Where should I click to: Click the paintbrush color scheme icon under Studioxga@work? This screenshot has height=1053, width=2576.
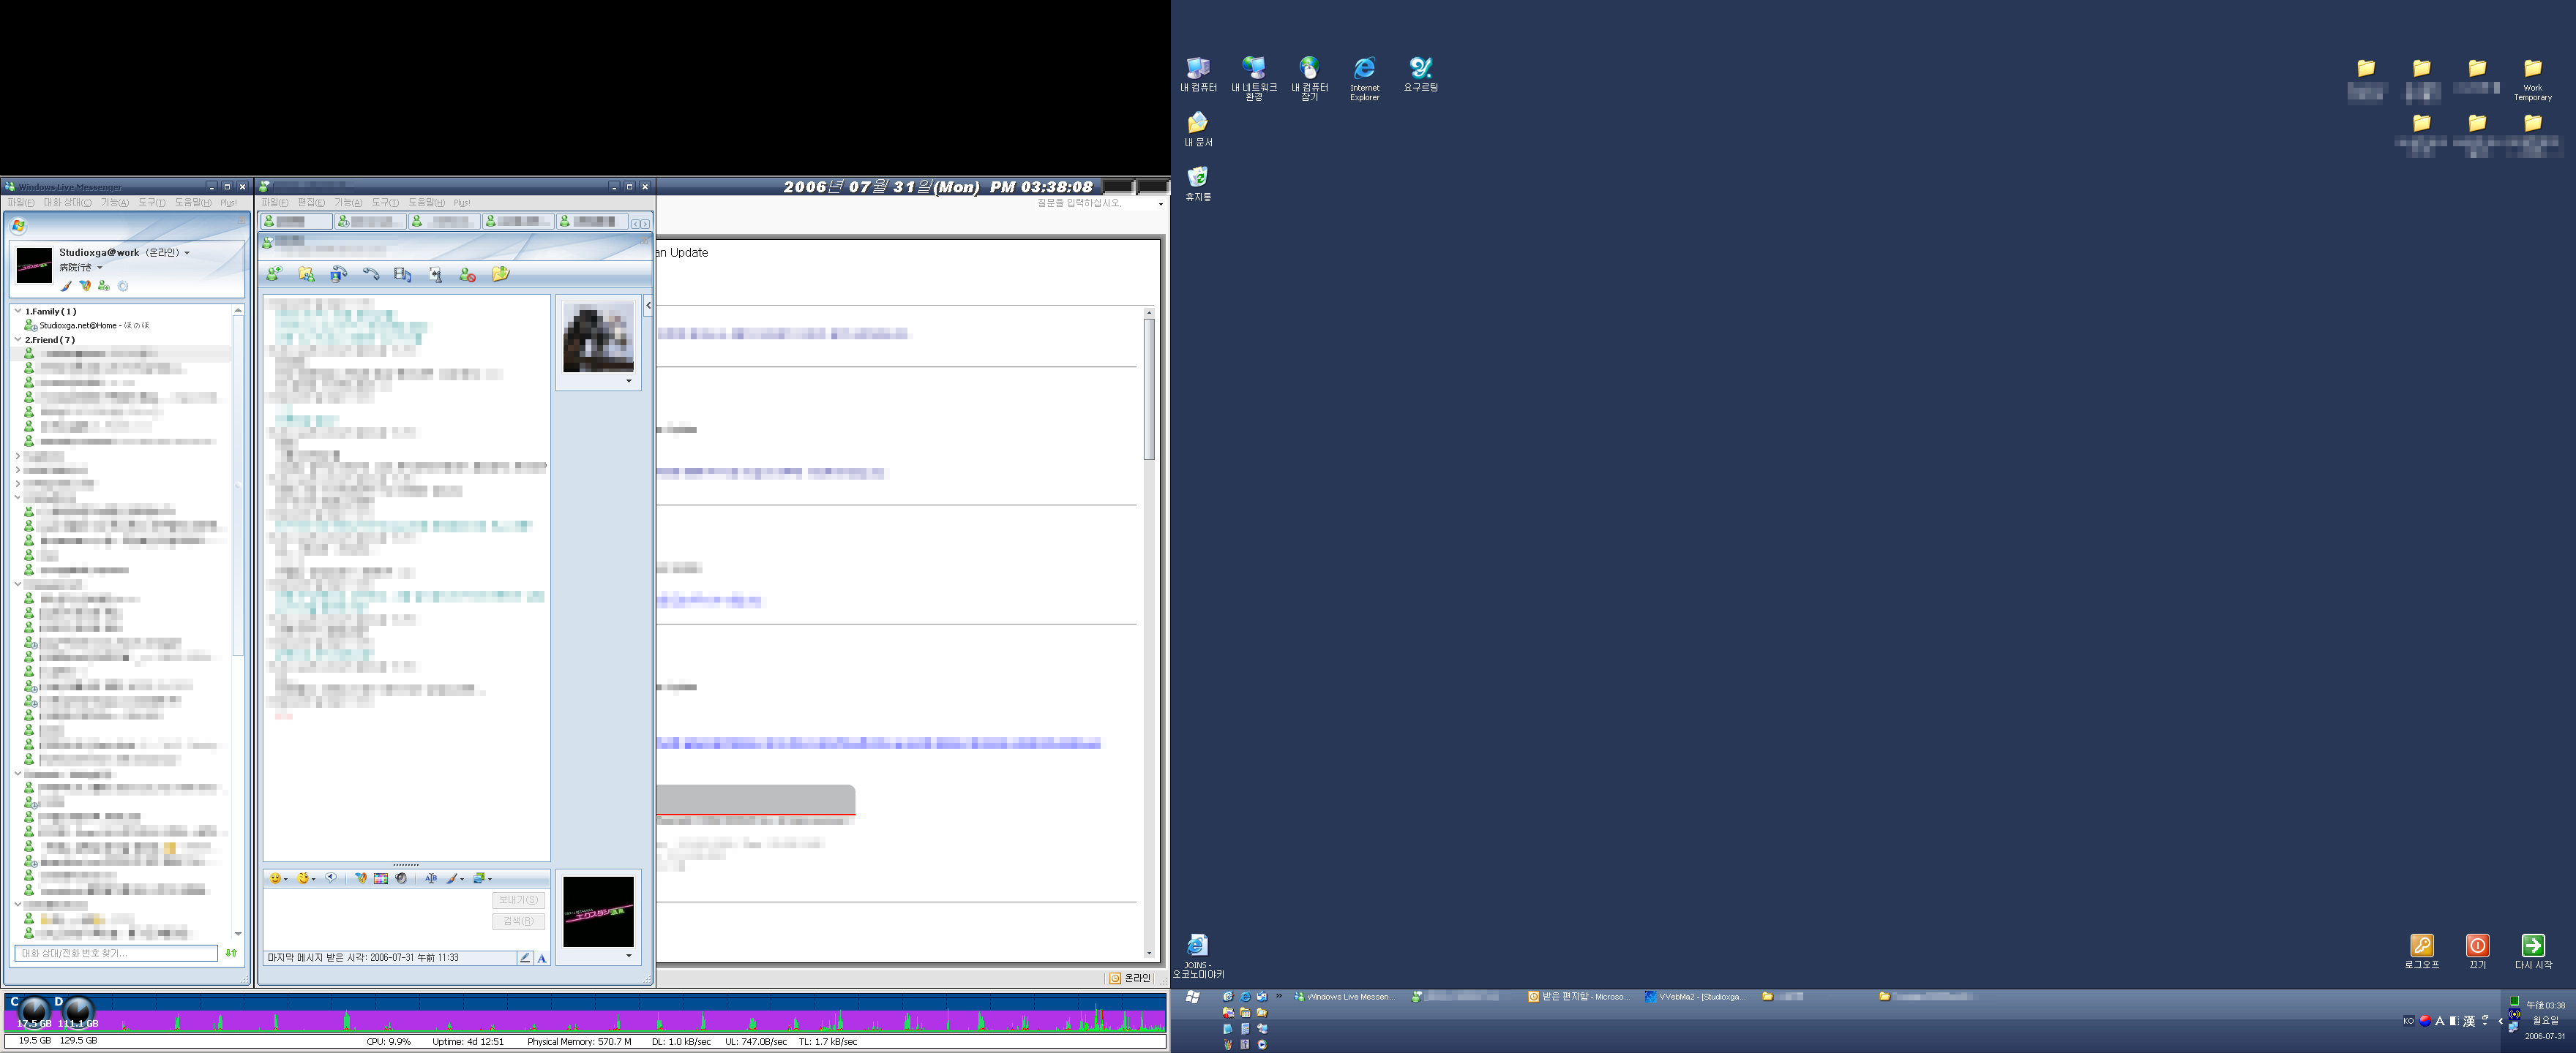point(66,286)
